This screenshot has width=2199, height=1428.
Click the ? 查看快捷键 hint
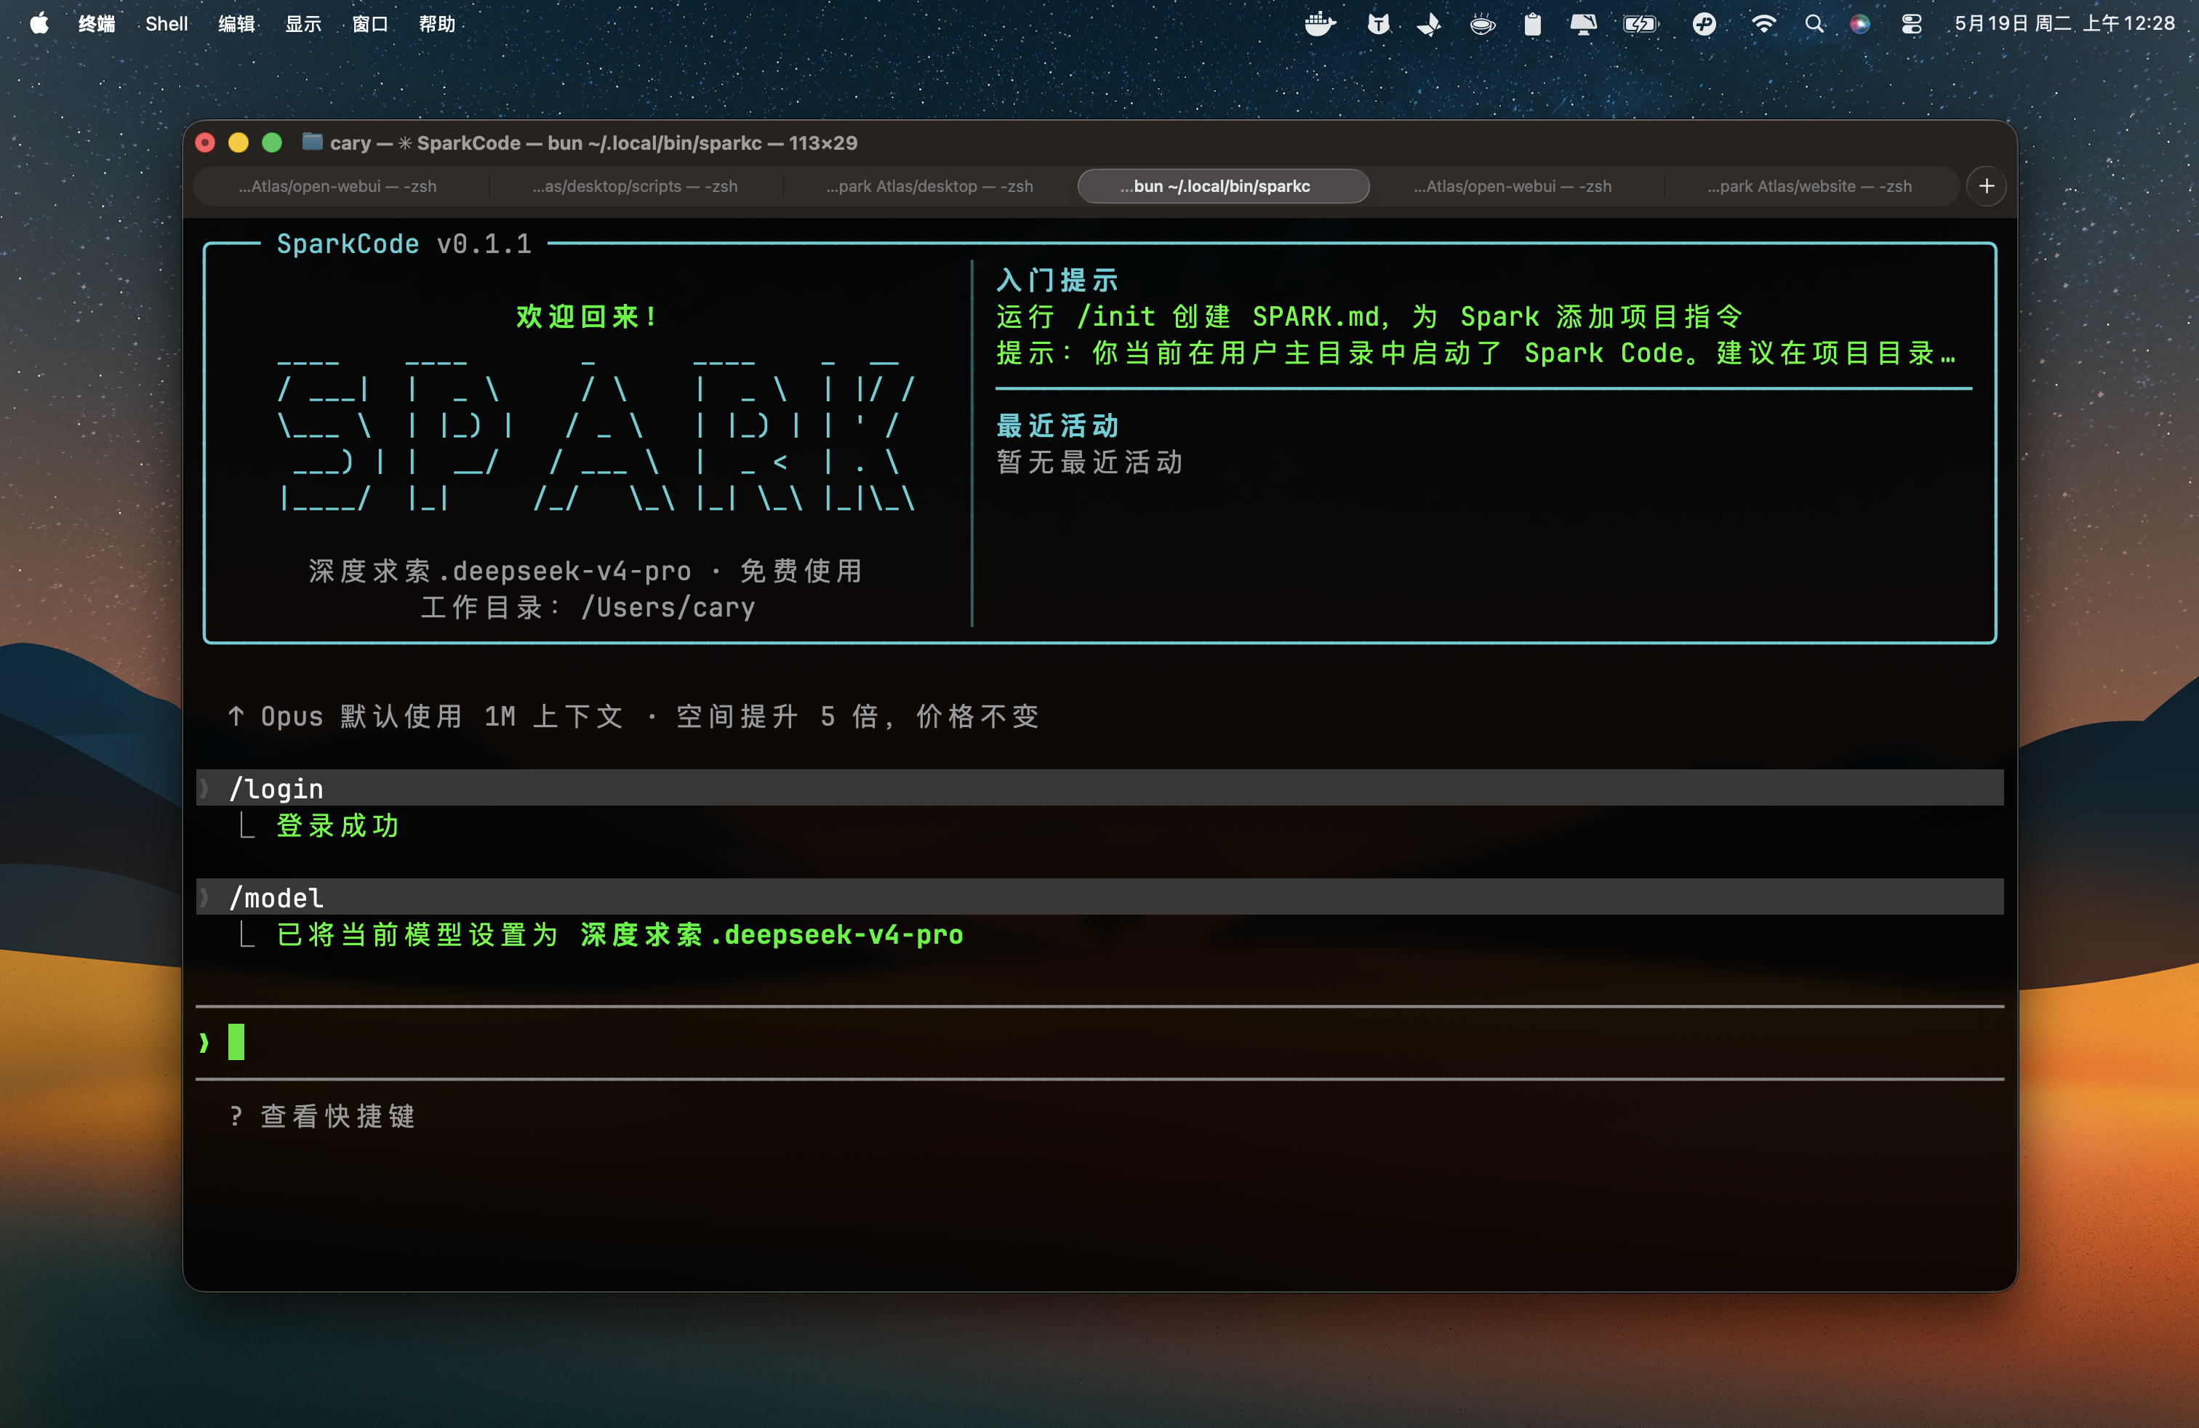(x=322, y=1117)
